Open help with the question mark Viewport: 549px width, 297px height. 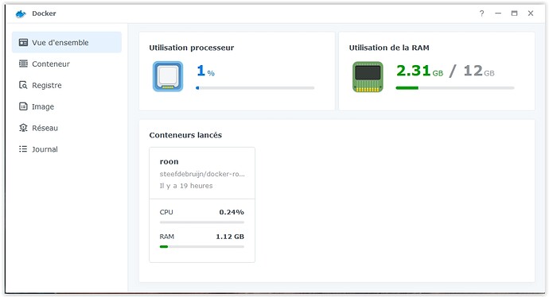click(482, 13)
